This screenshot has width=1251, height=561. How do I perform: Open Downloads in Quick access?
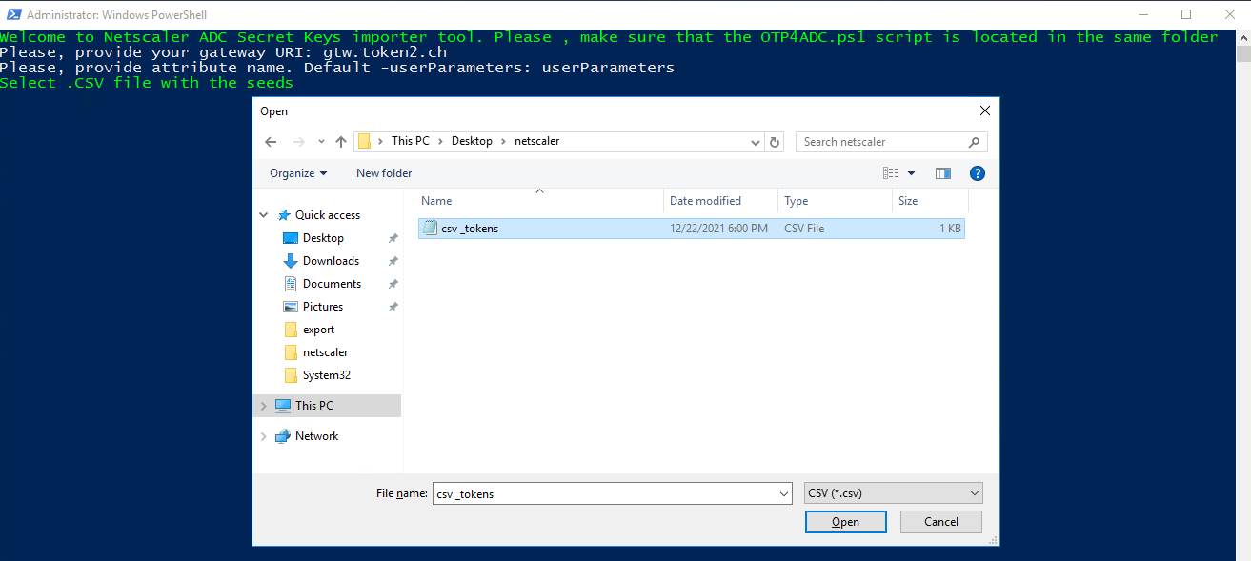(x=331, y=261)
